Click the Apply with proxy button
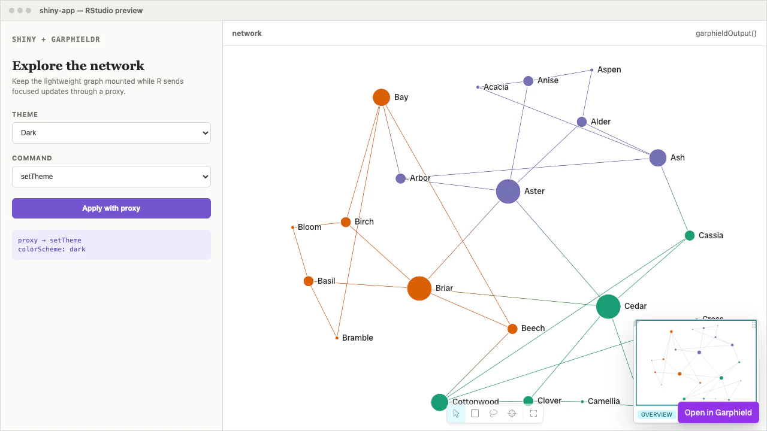This screenshot has height=431, width=767. 111,208
